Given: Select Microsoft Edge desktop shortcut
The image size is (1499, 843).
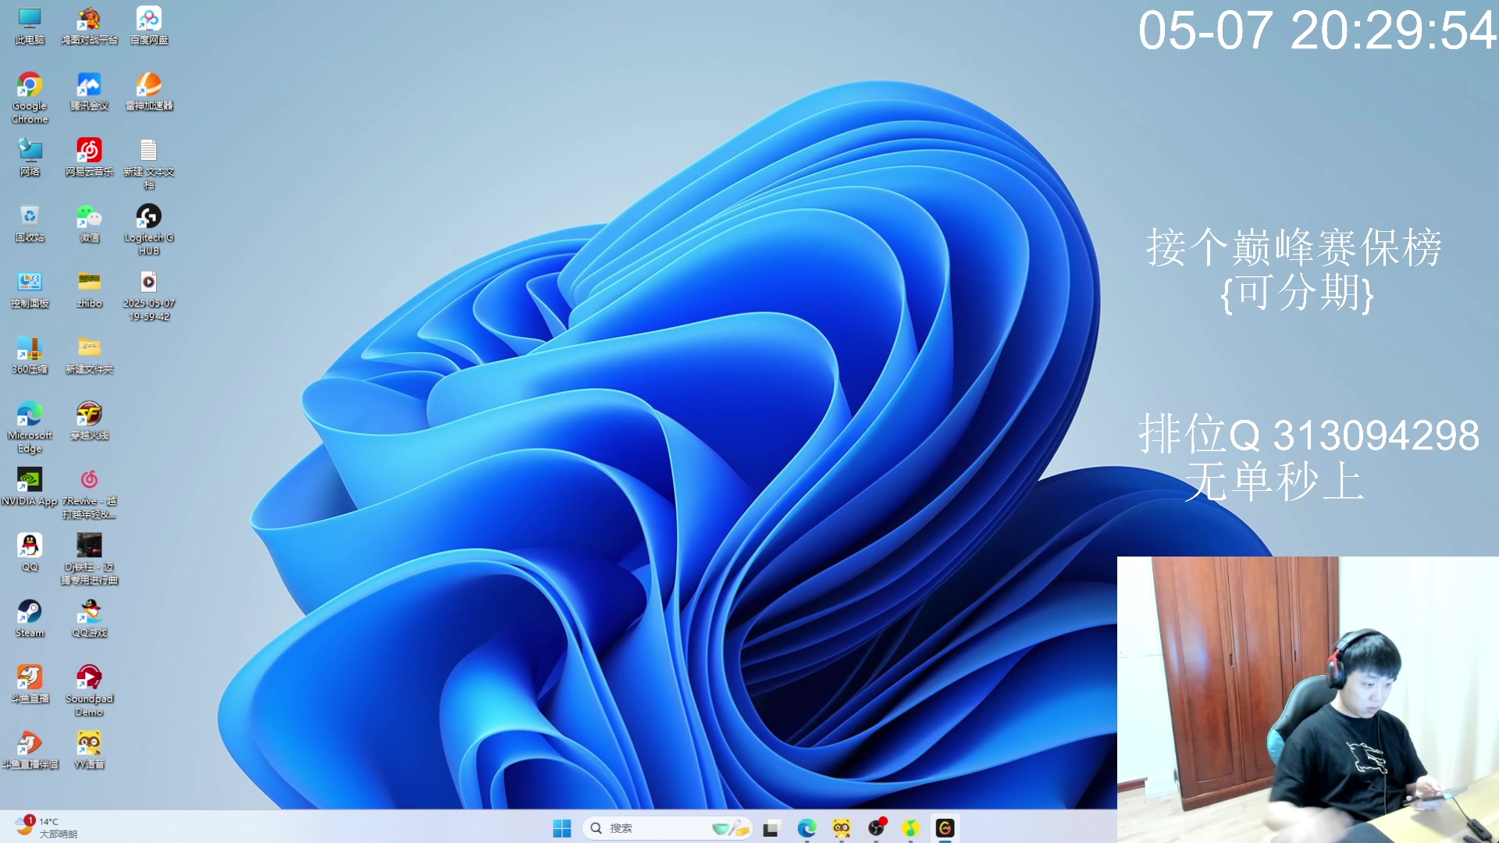Looking at the screenshot, I should coord(30,427).
